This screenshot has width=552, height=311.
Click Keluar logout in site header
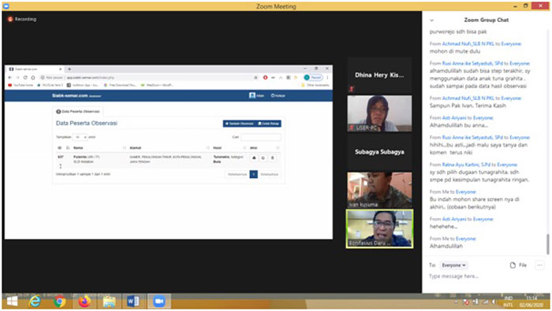click(x=278, y=95)
